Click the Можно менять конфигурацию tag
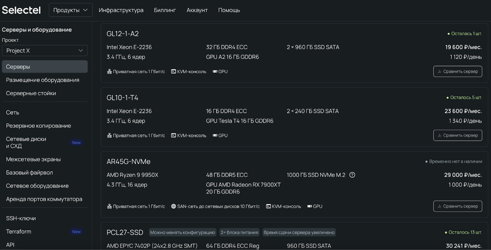This screenshot has width=491, height=250. pos(183,232)
